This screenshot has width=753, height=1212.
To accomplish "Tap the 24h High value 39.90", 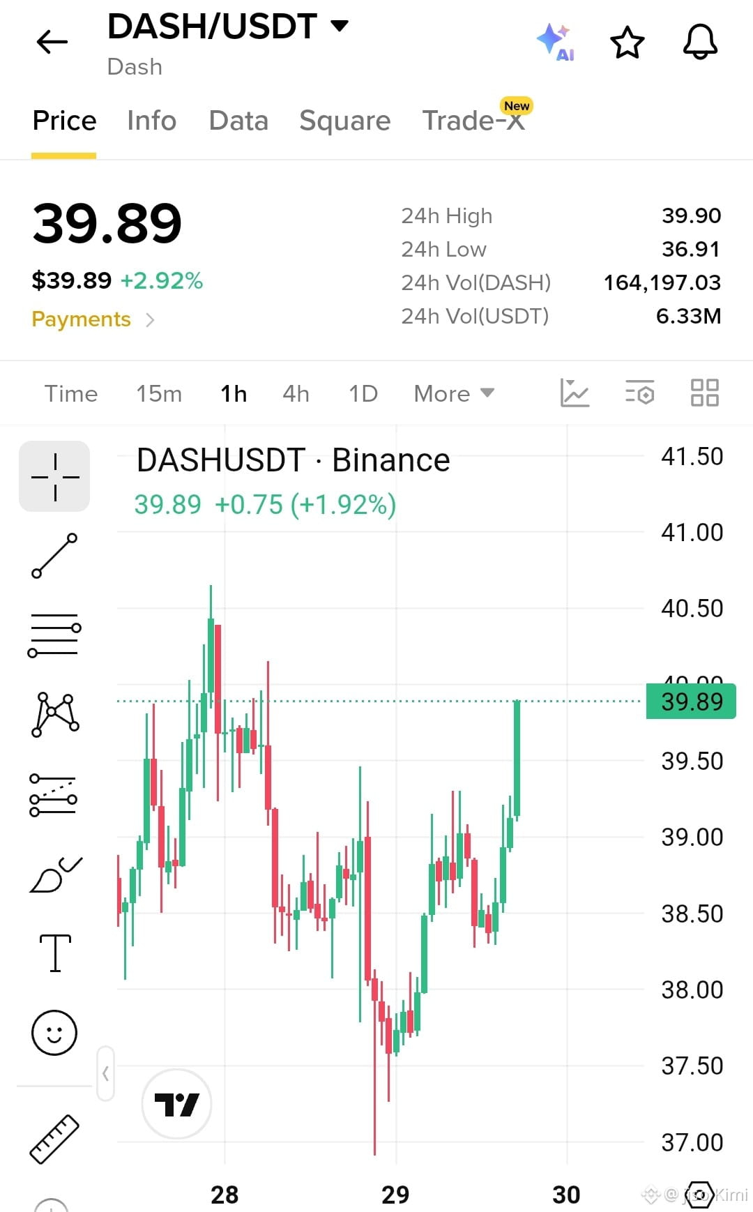I will [691, 215].
